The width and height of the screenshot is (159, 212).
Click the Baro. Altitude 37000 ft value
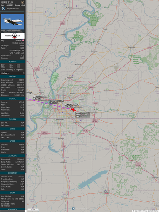click(21, 83)
